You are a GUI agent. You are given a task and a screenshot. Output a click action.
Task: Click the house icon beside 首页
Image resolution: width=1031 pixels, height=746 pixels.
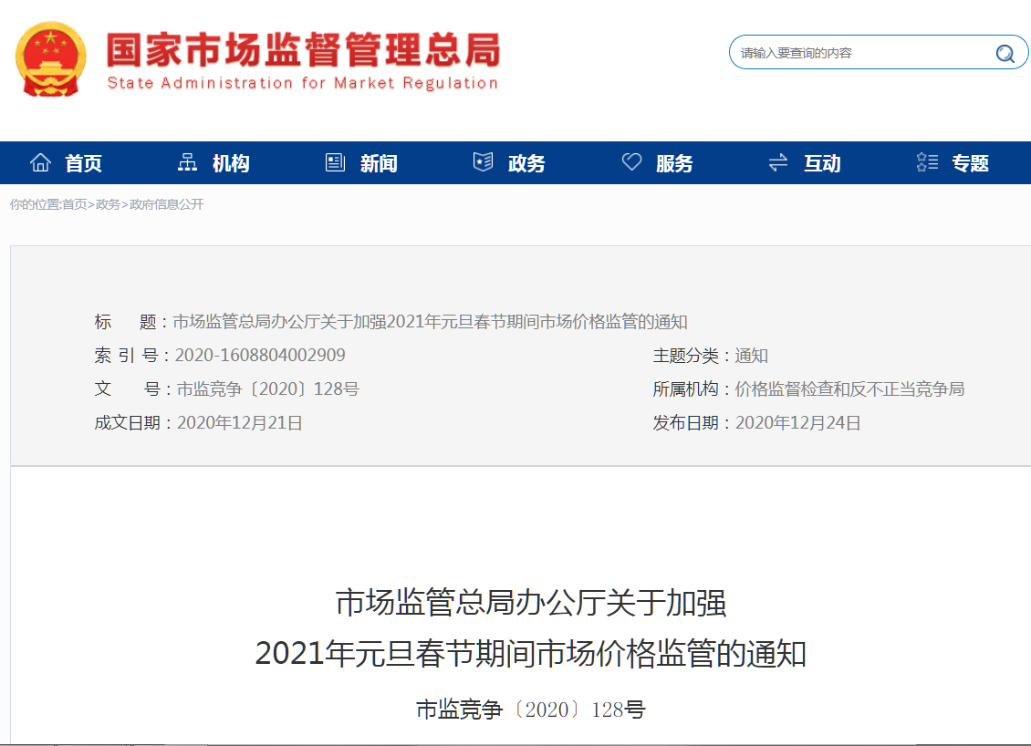(x=41, y=161)
